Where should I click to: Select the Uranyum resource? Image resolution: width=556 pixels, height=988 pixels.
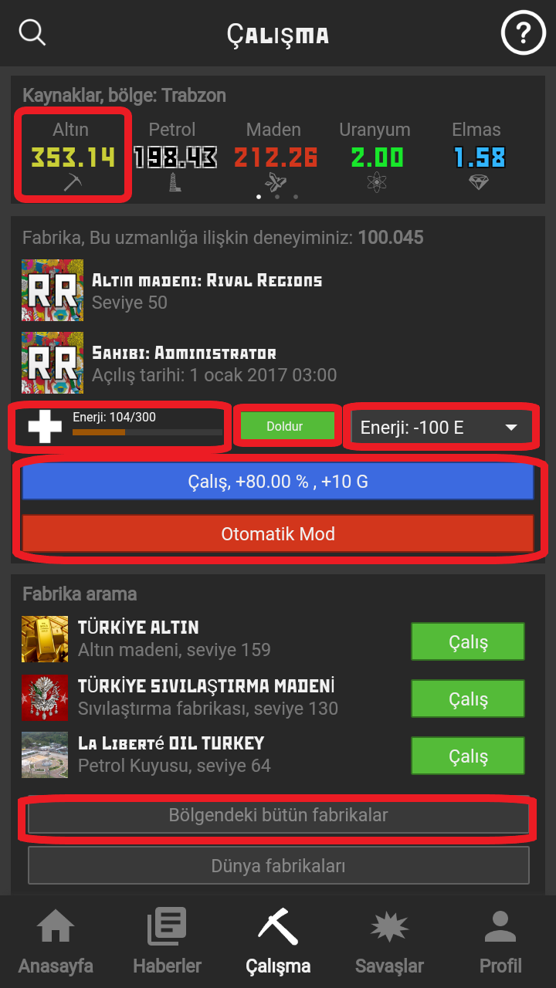tap(376, 157)
